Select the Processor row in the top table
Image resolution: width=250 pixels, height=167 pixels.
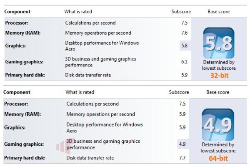97,23
